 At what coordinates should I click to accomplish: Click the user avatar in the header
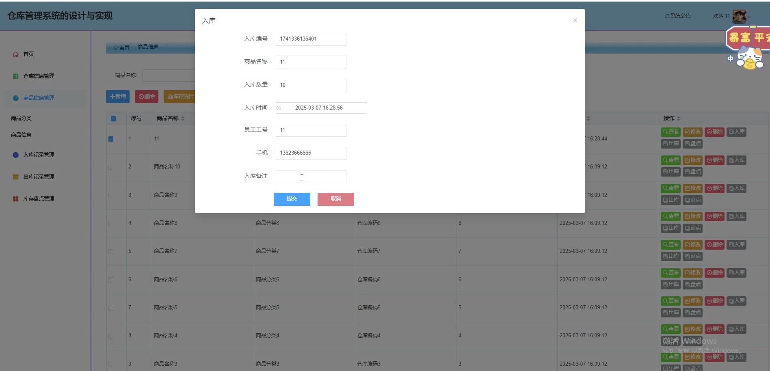(739, 16)
